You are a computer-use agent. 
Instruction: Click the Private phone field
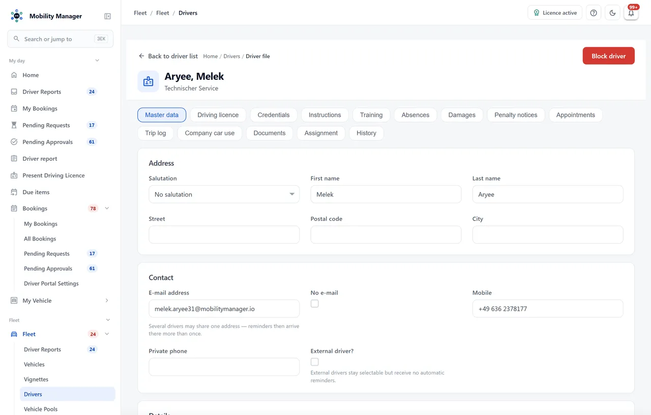224,367
